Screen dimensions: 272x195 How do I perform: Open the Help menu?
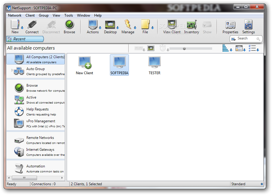pos(98,15)
